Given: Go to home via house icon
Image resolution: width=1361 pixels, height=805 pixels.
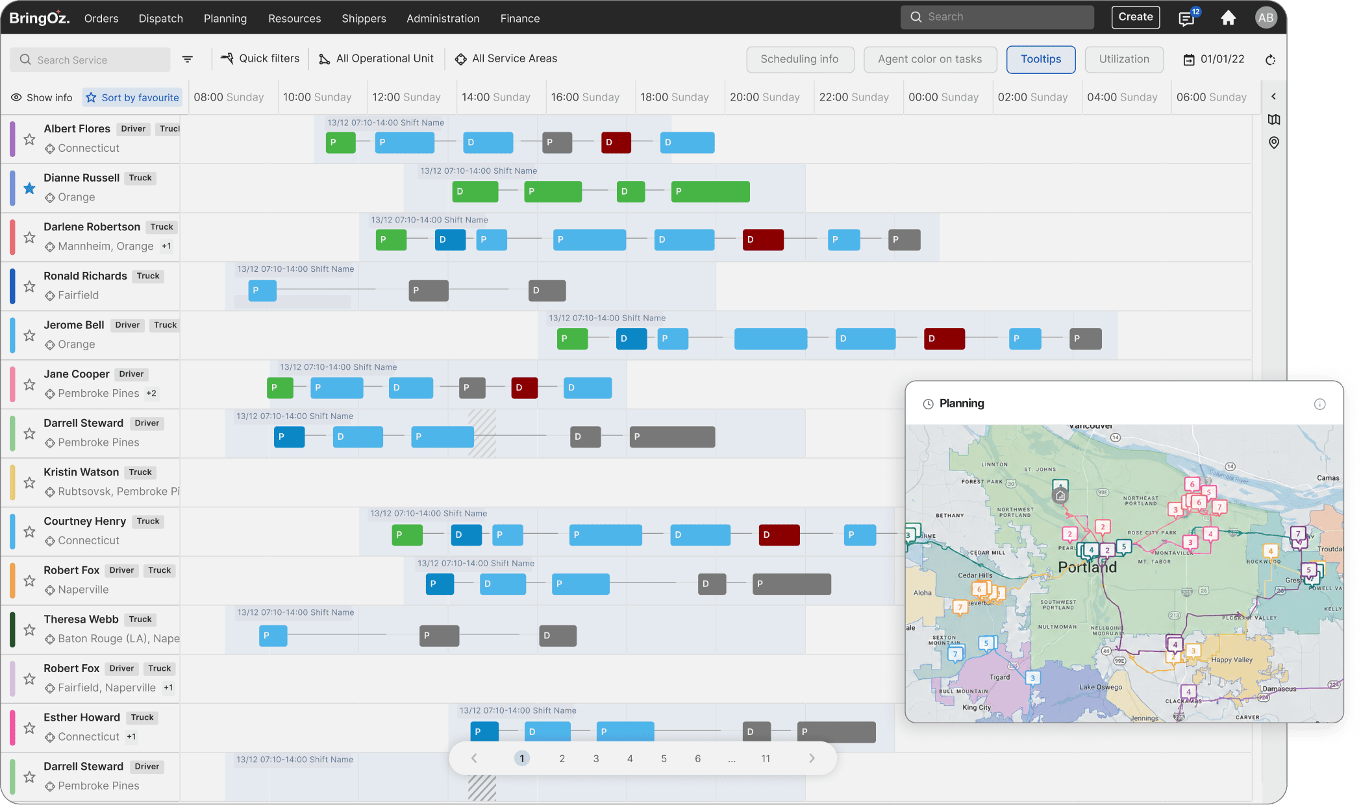Looking at the screenshot, I should coord(1228,18).
